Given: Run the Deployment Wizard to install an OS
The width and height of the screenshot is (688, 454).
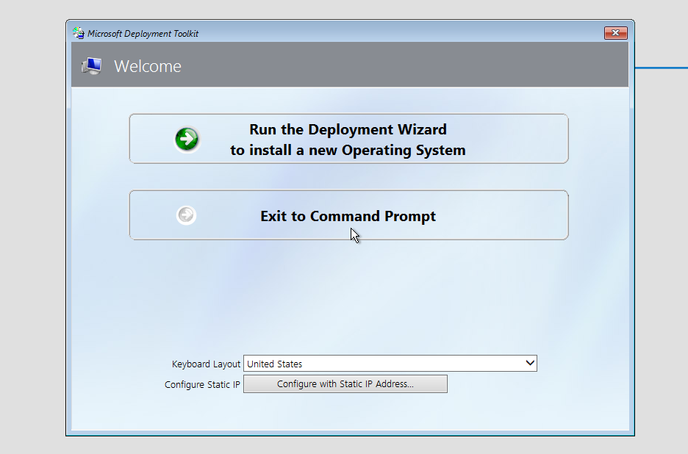Looking at the screenshot, I should click(x=348, y=139).
